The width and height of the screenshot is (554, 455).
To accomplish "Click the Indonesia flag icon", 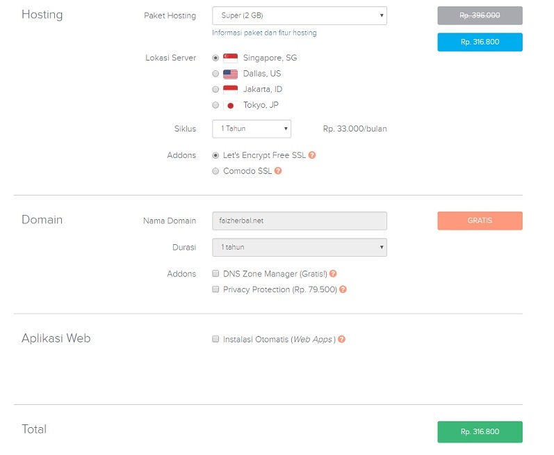I will click(x=230, y=90).
